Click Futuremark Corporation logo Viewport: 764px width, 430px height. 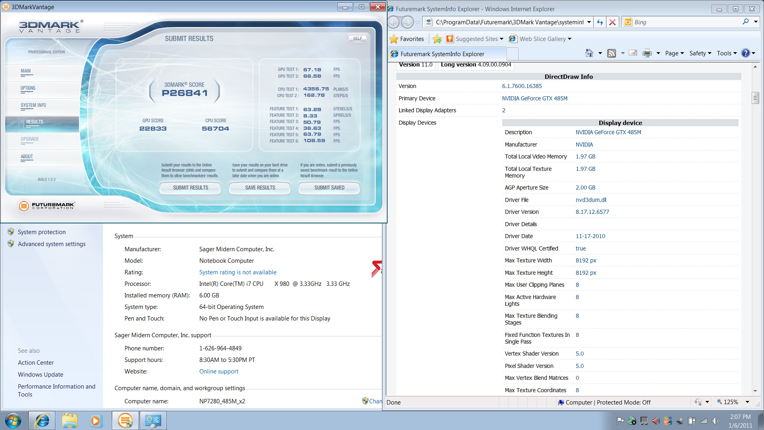(47, 205)
